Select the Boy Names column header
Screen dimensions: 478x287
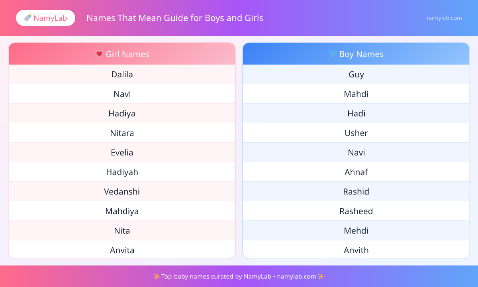pos(356,54)
